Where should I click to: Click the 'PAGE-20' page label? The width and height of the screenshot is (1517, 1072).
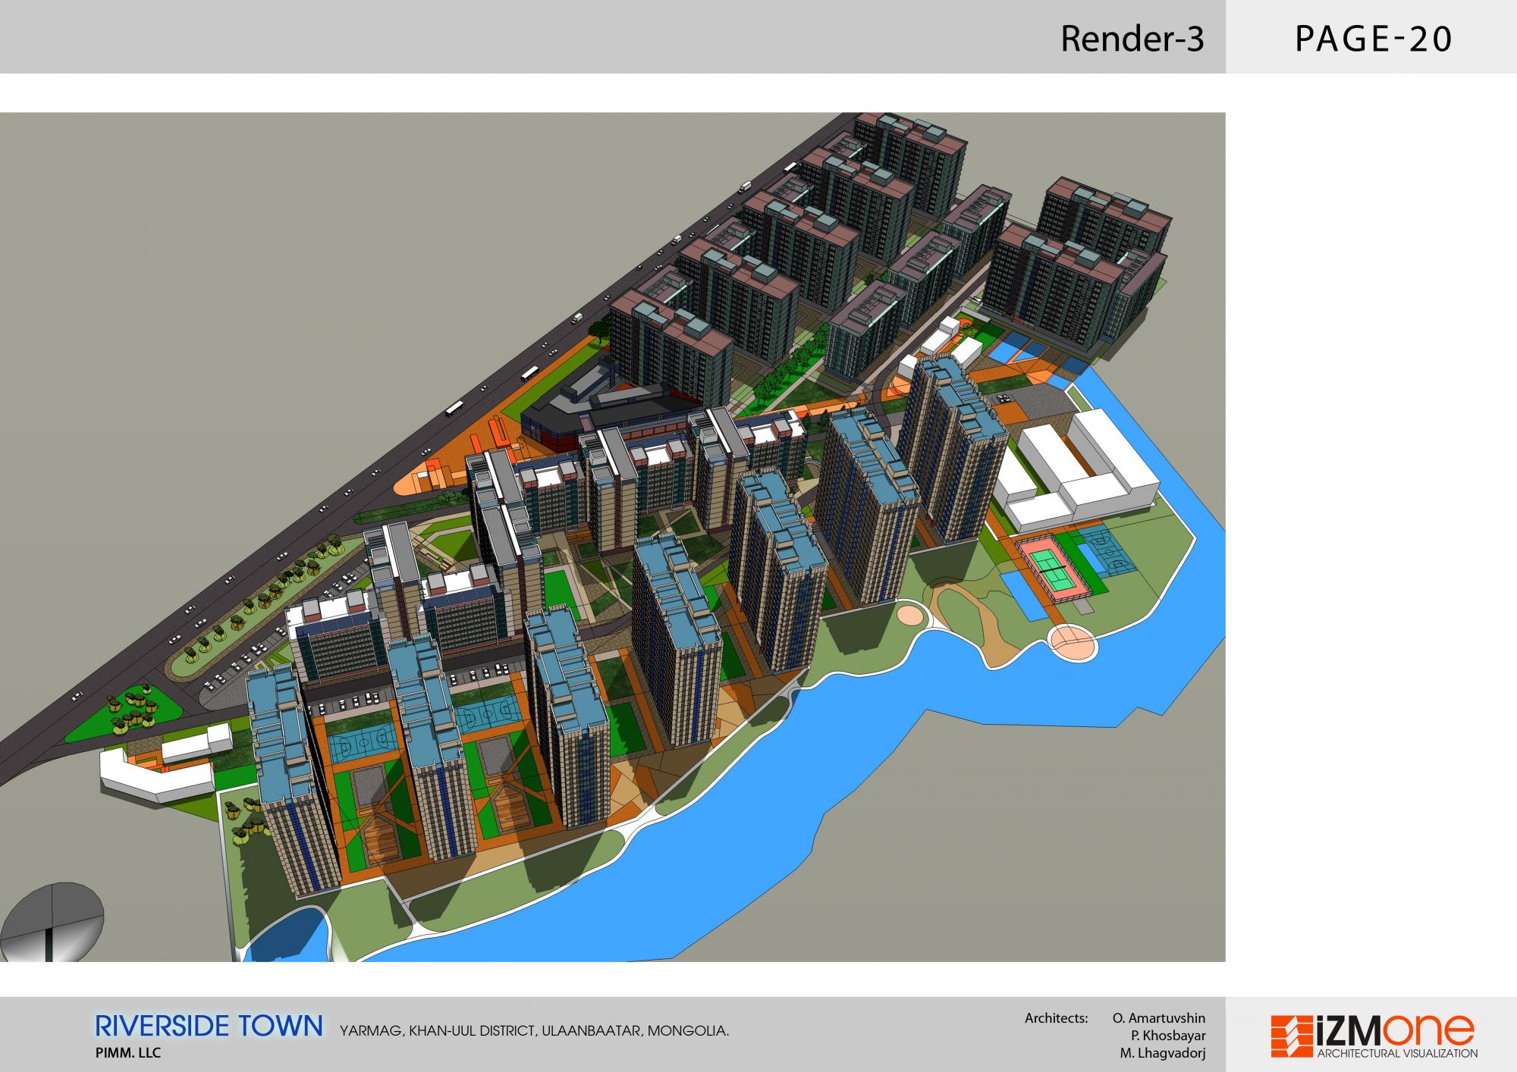(1373, 39)
